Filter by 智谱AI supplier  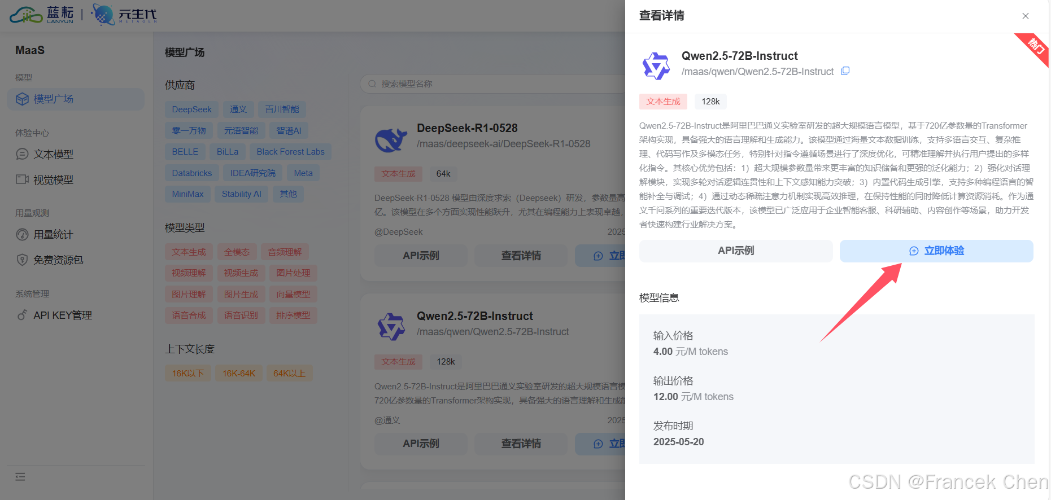click(289, 131)
